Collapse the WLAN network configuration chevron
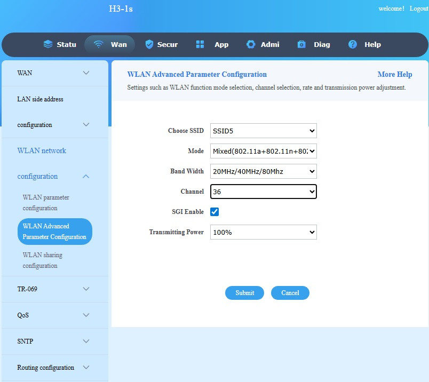 coord(86,177)
